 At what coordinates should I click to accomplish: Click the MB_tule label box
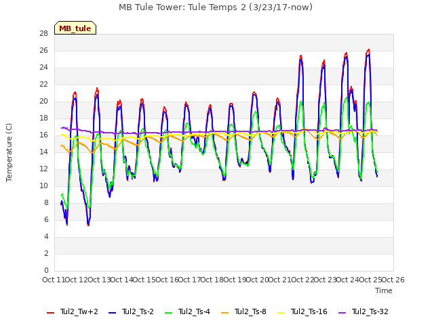click(x=75, y=28)
